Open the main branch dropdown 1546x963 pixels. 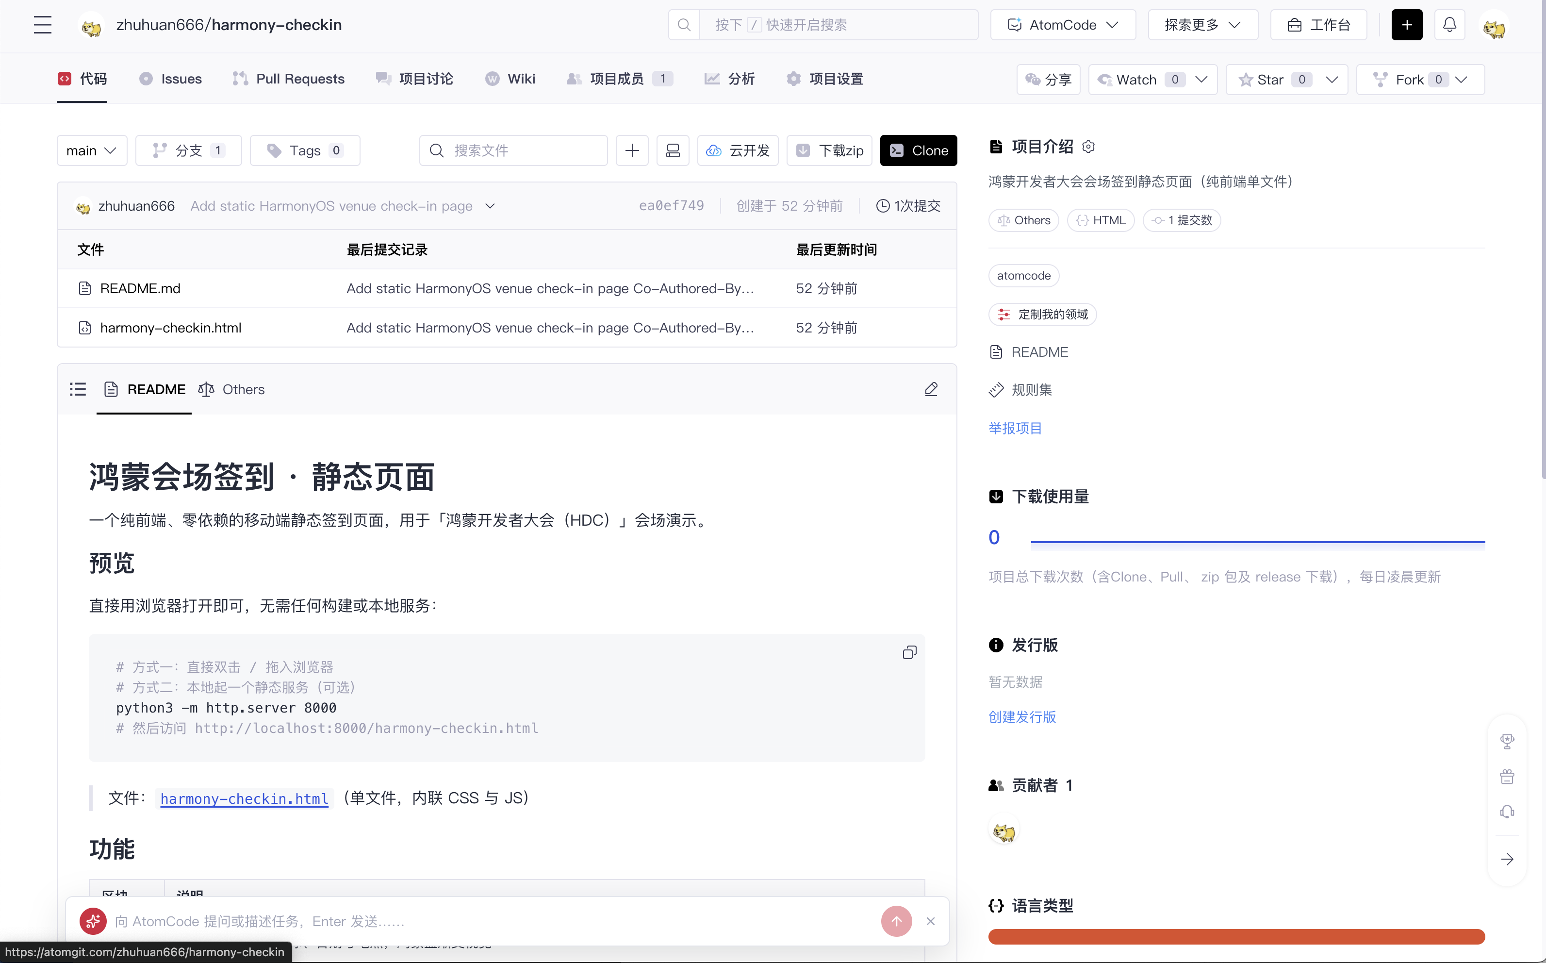coord(92,150)
